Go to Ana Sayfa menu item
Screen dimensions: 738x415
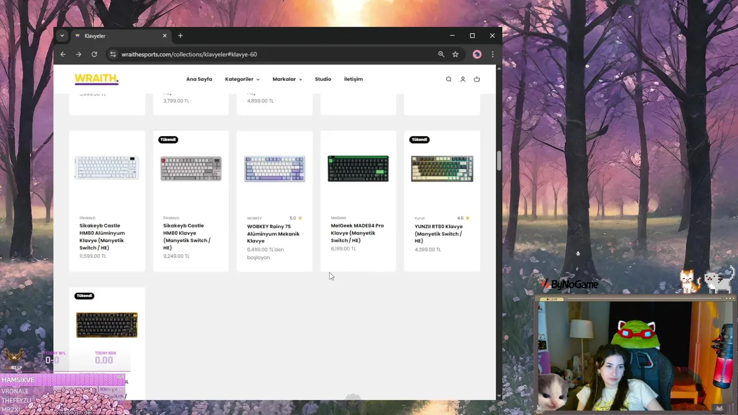(199, 79)
